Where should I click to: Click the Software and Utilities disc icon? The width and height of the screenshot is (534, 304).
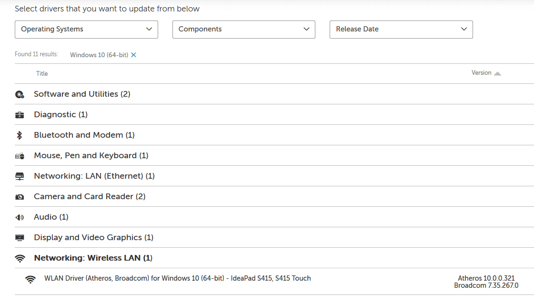[x=20, y=94]
